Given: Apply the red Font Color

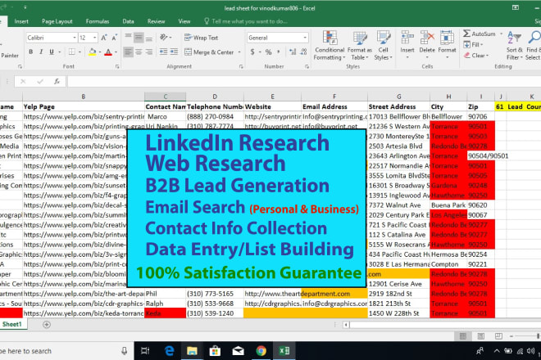Looking at the screenshot, I should (108, 52).
